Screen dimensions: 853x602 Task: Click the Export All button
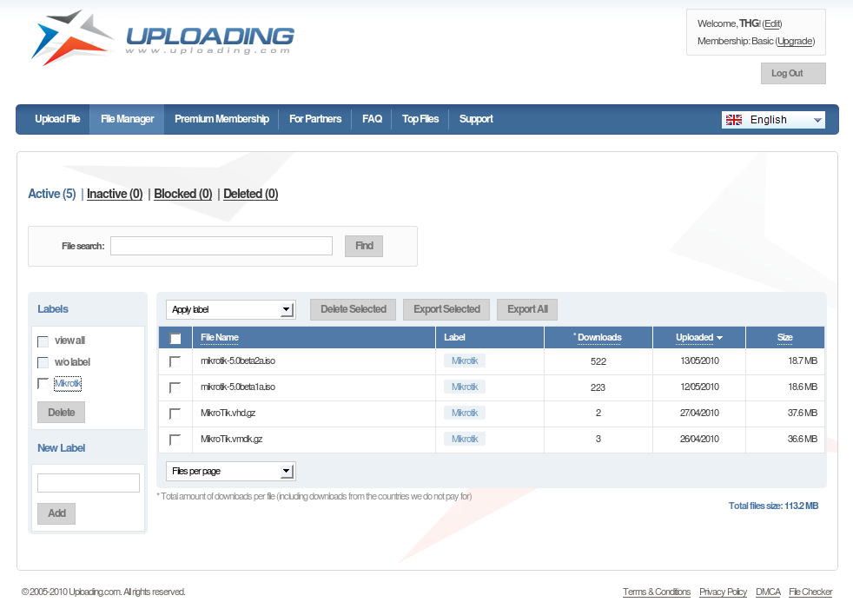click(x=527, y=309)
